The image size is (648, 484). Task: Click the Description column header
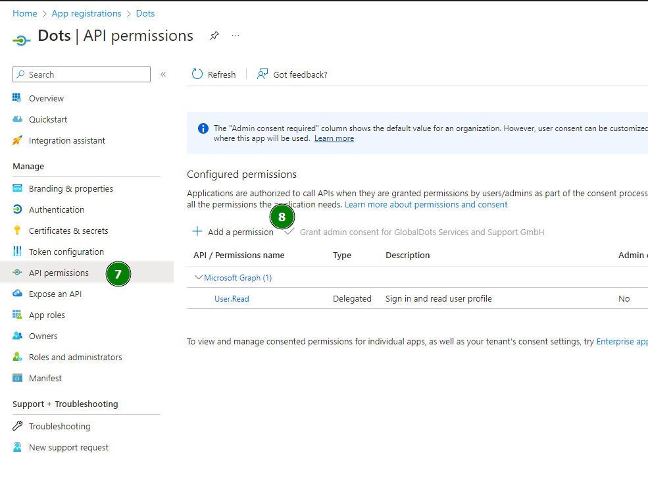tap(407, 255)
